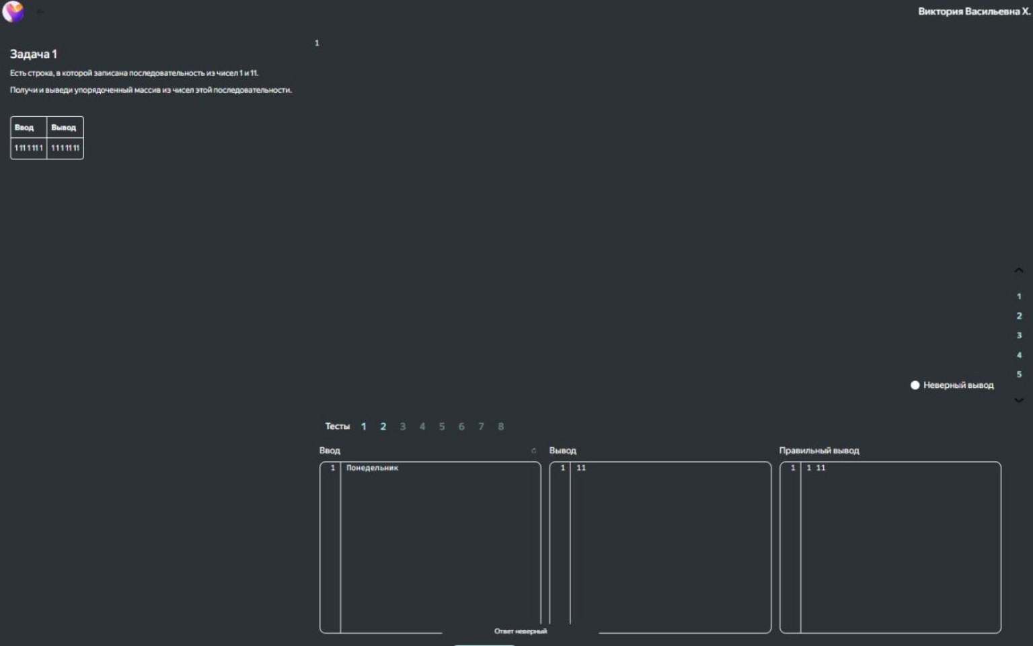Open user profile Виктория Васильевна Х.
1033x646 pixels.
click(973, 11)
